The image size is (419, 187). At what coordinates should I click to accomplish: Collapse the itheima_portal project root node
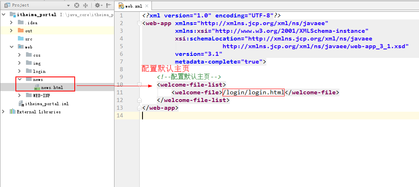(4, 15)
